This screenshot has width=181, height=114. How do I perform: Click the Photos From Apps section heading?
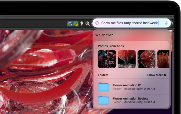click(x=111, y=46)
